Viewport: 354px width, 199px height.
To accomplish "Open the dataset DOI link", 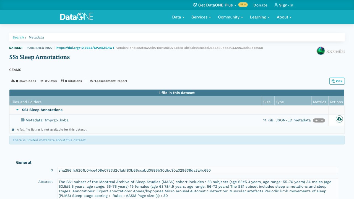I will [x=85, y=48].
